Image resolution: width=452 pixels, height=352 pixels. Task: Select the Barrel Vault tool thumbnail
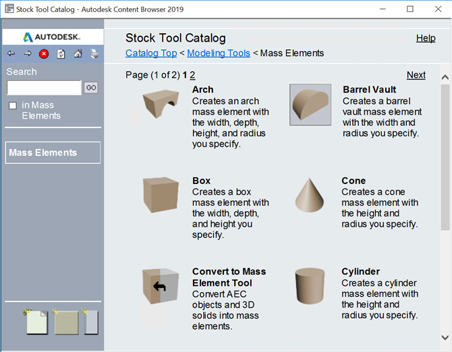[x=310, y=105]
